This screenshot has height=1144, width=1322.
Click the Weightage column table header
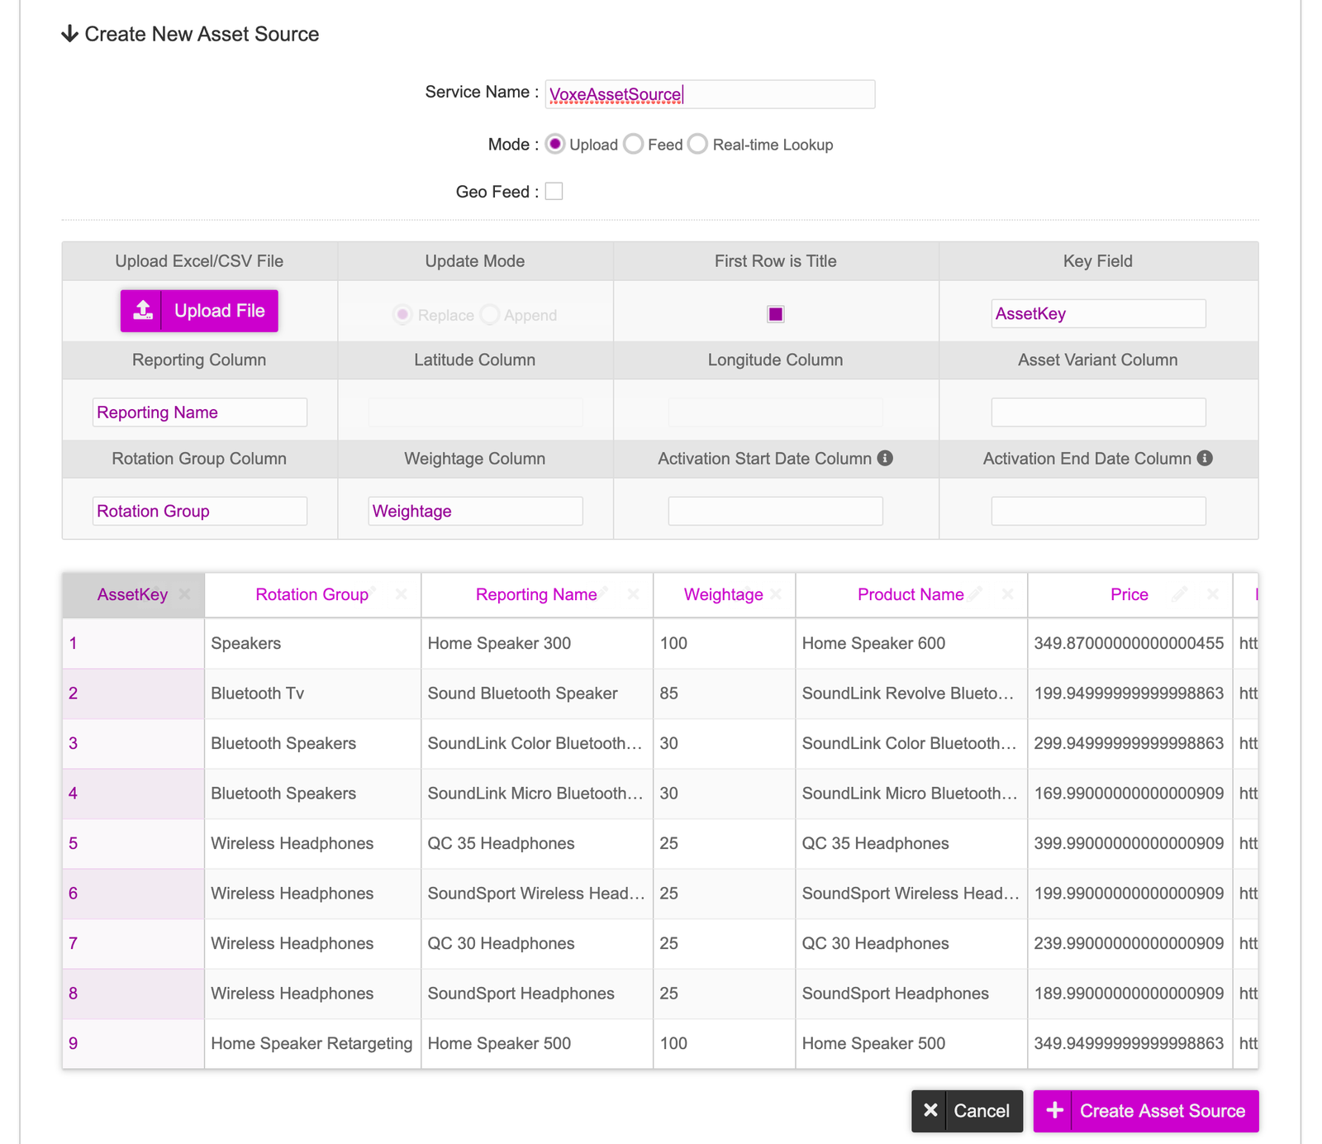pos(723,595)
